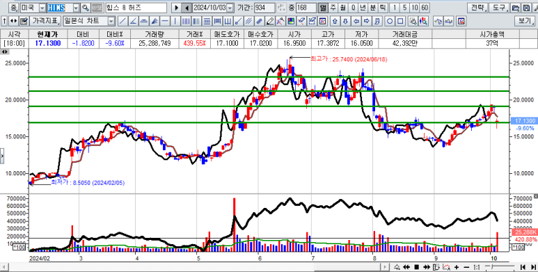Click the play forward arrow button

pyautogui.click(x=176, y=8)
